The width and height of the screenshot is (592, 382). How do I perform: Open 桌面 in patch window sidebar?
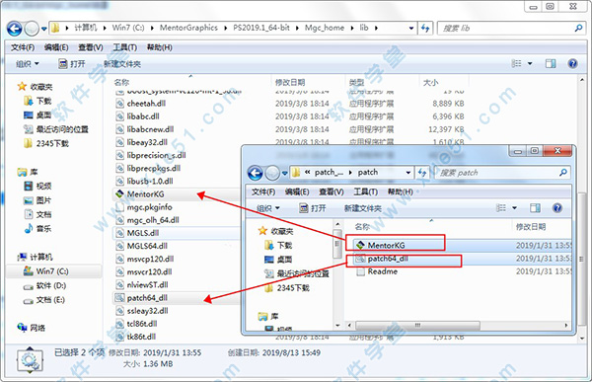click(x=284, y=260)
